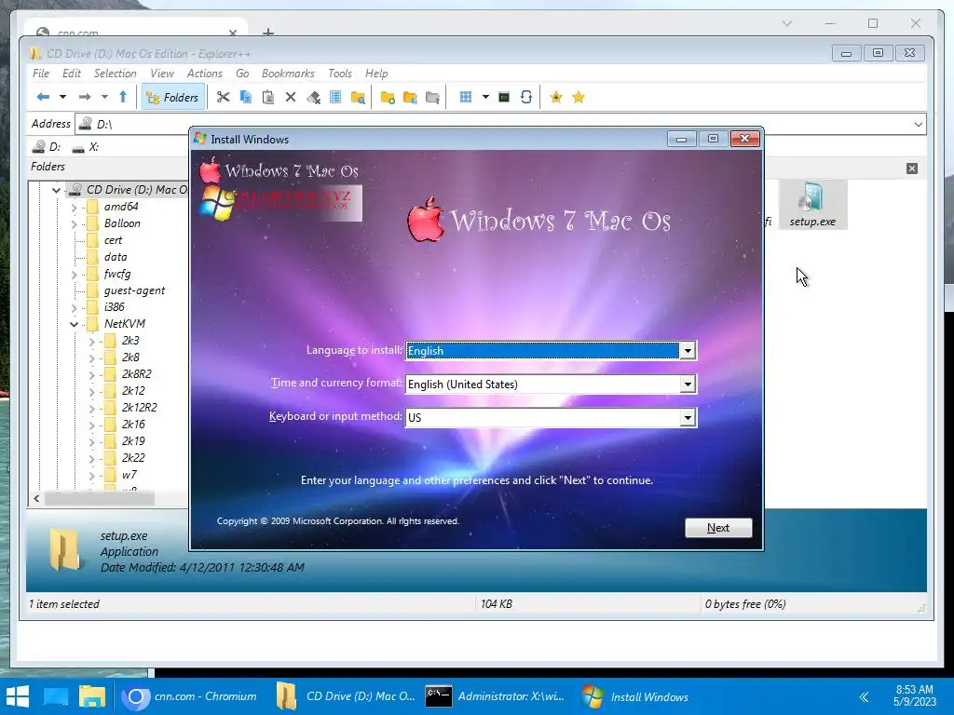This screenshot has height=715, width=954.
Task: Switch to Install Windows taskbar item
Action: tap(635, 696)
